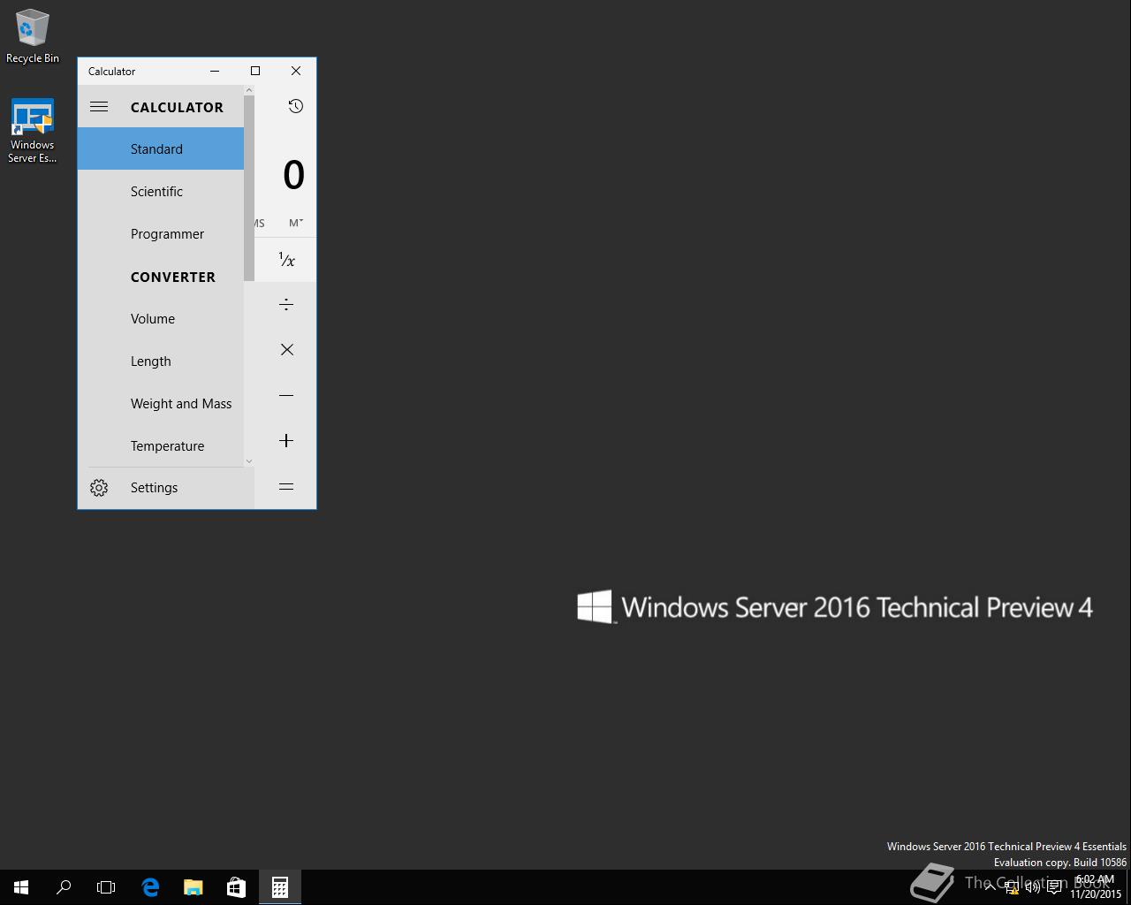
Task: Open the Windows Start menu
Action: pyautogui.click(x=21, y=887)
